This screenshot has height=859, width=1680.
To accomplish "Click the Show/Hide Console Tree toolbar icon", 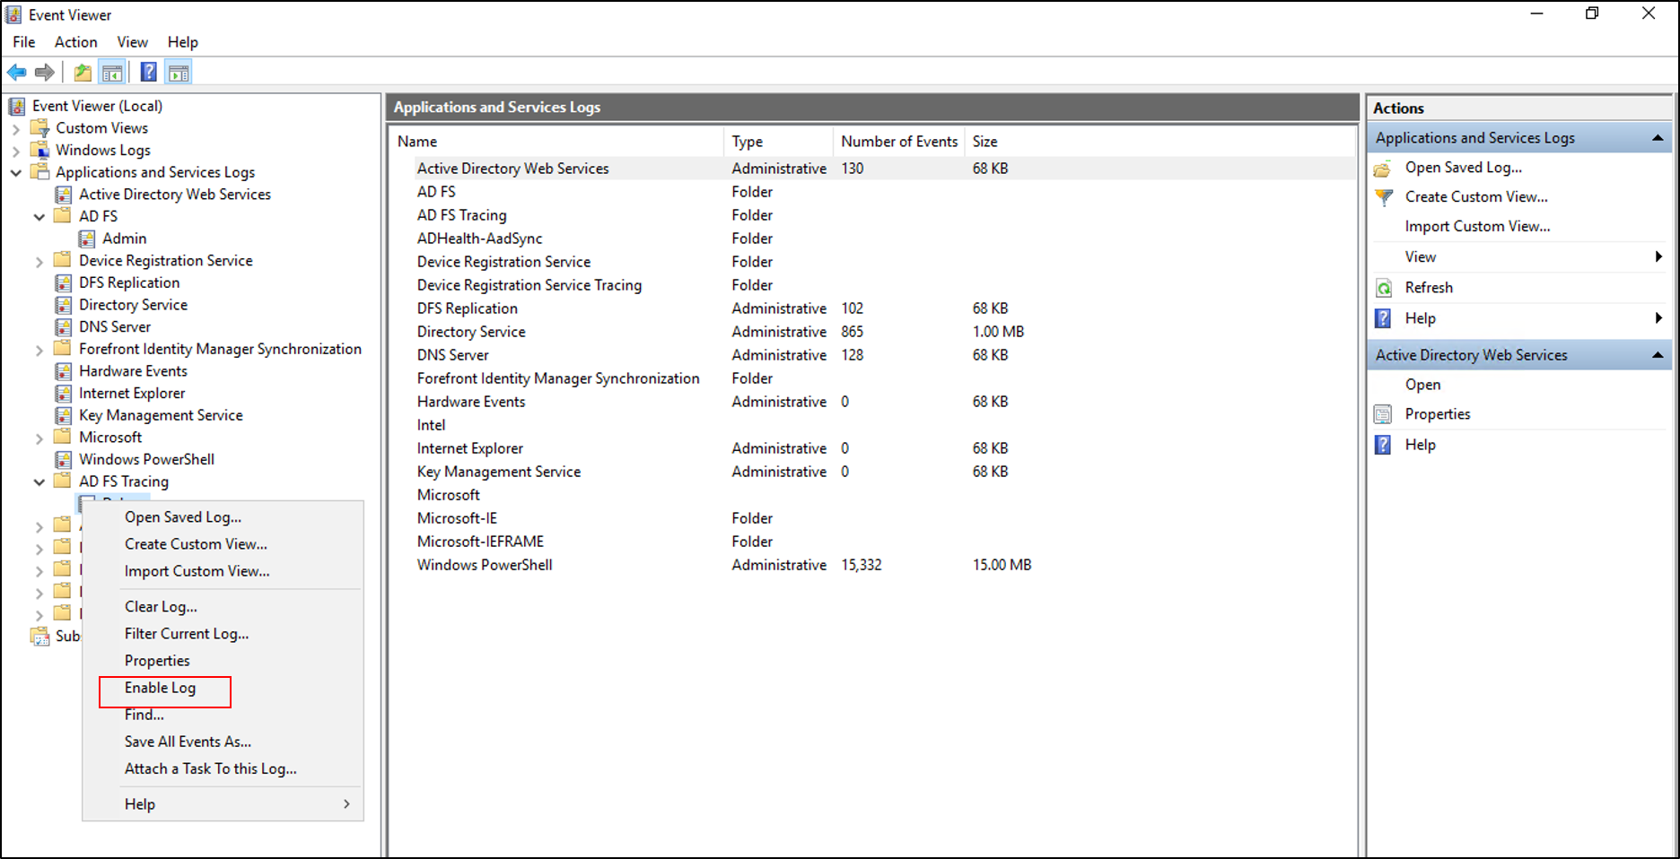I will [x=112, y=72].
